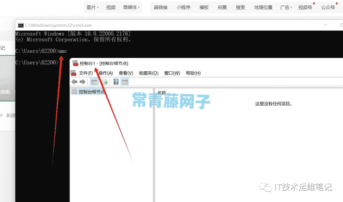Click the 这里没有任何项目。 message
Screen dimensions: 343x202
pos(273,104)
